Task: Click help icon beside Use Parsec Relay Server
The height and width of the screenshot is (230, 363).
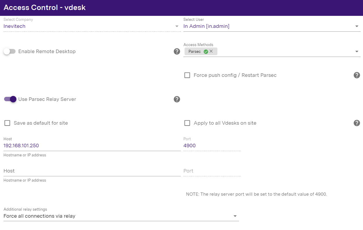Action: click(x=177, y=99)
